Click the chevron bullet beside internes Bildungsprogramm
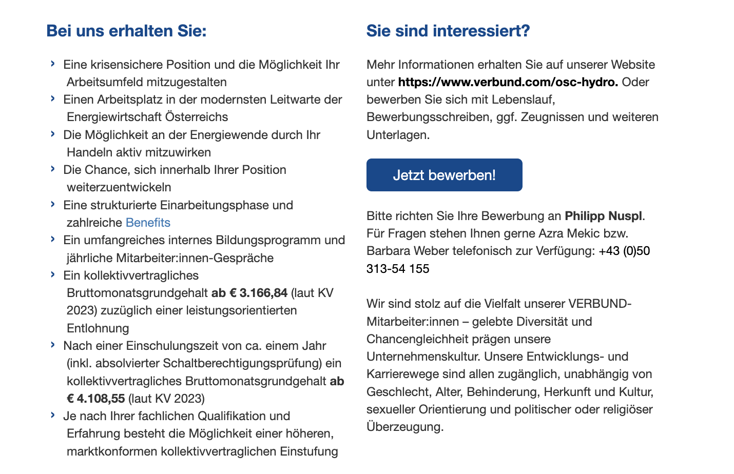The height and width of the screenshot is (474, 734). click(x=53, y=239)
